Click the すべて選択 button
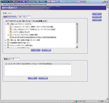 (46, 50)
